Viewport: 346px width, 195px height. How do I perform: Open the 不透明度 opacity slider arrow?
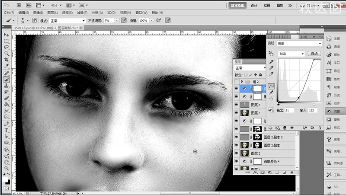[x=117, y=20]
